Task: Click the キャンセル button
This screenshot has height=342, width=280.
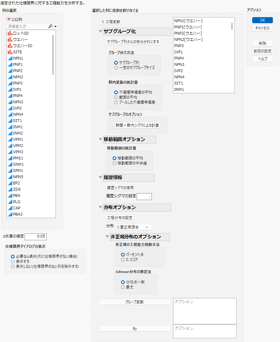Action: tap(263, 28)
